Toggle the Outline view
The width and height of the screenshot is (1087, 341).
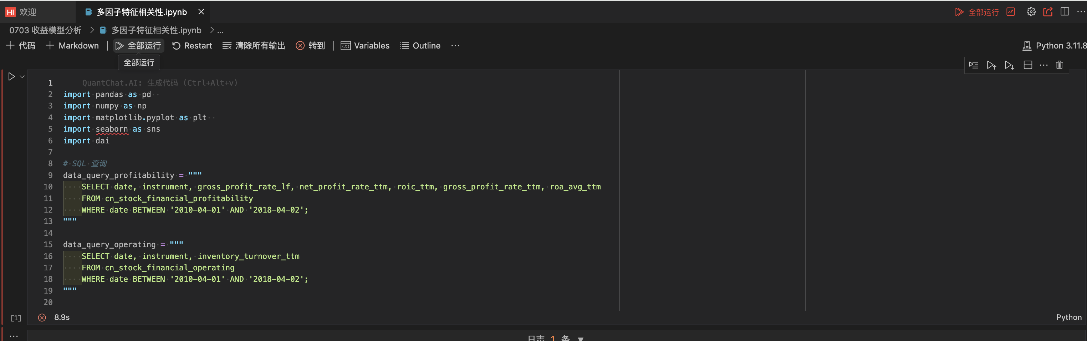[420, 46]
